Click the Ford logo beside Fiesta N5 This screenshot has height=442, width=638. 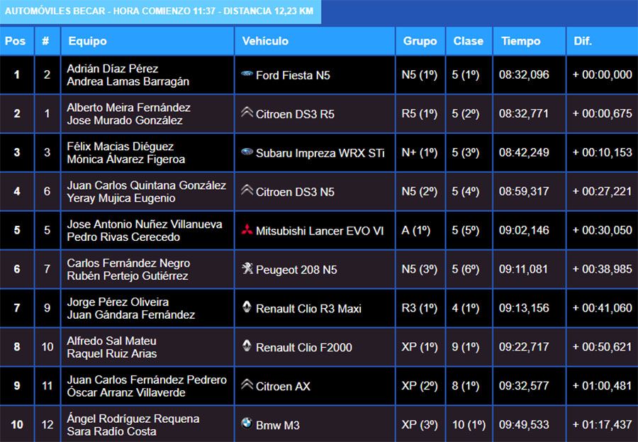[247, 74]
